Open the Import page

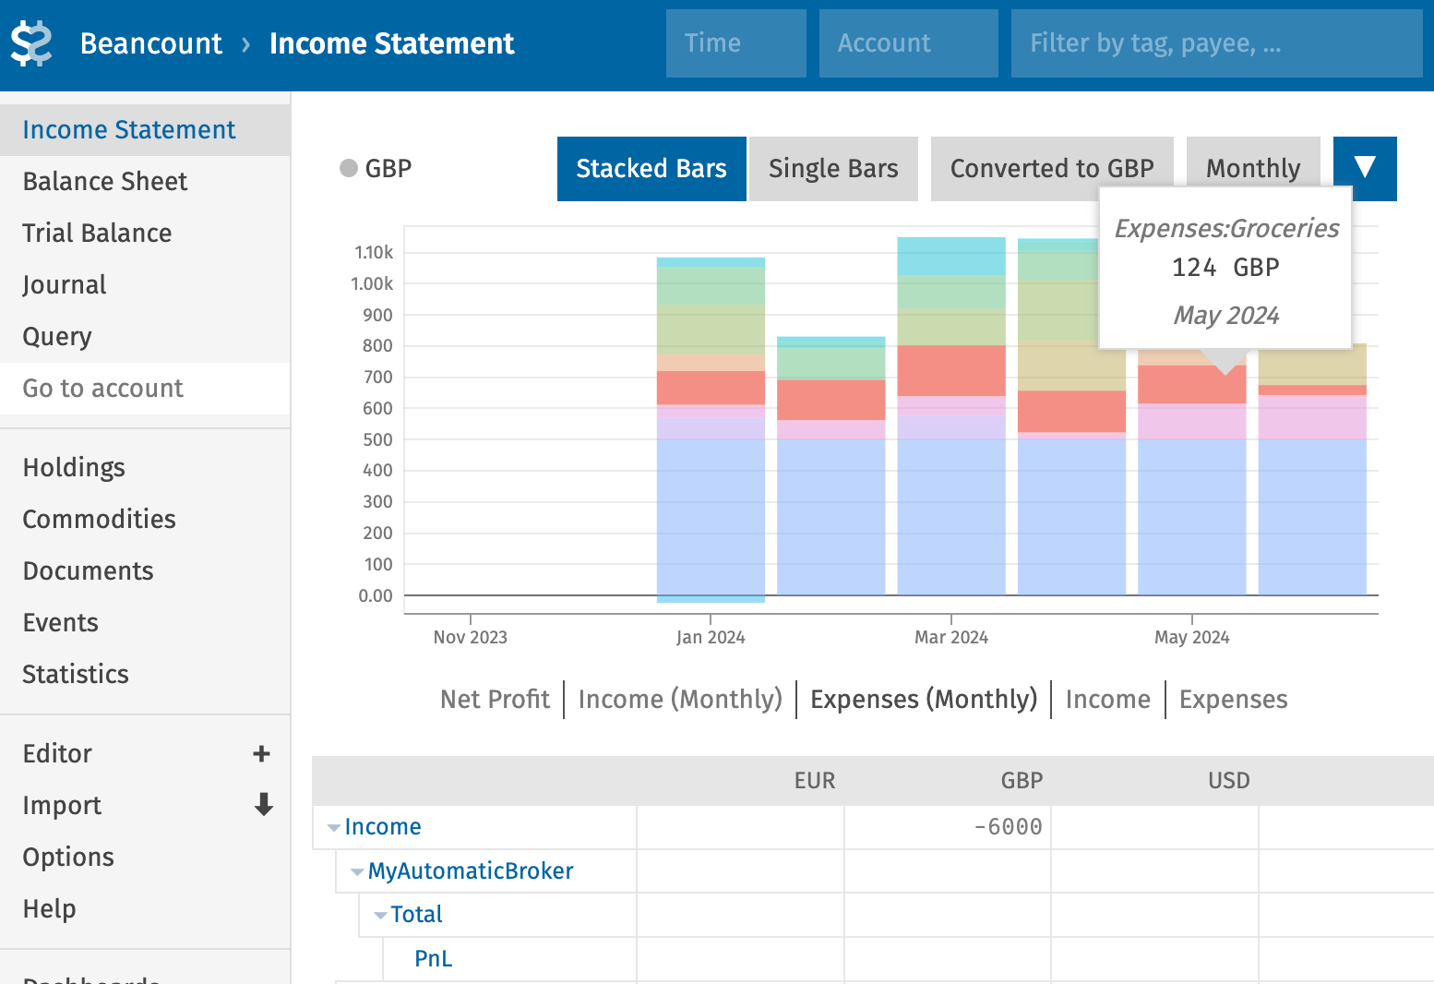click(62, 806)
